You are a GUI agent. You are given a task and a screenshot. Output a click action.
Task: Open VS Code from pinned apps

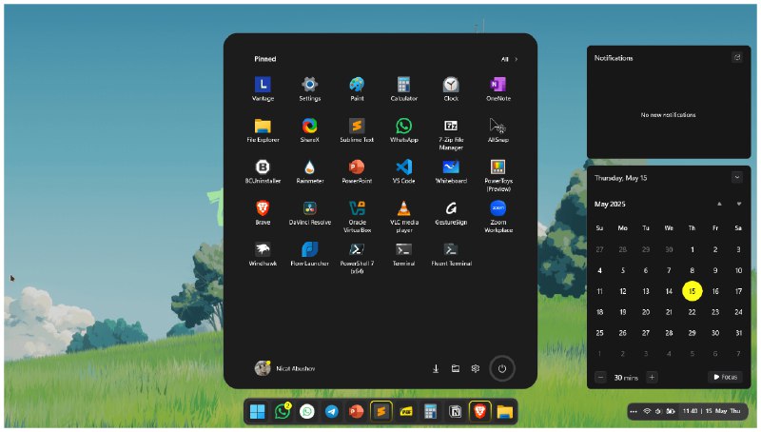403,171
